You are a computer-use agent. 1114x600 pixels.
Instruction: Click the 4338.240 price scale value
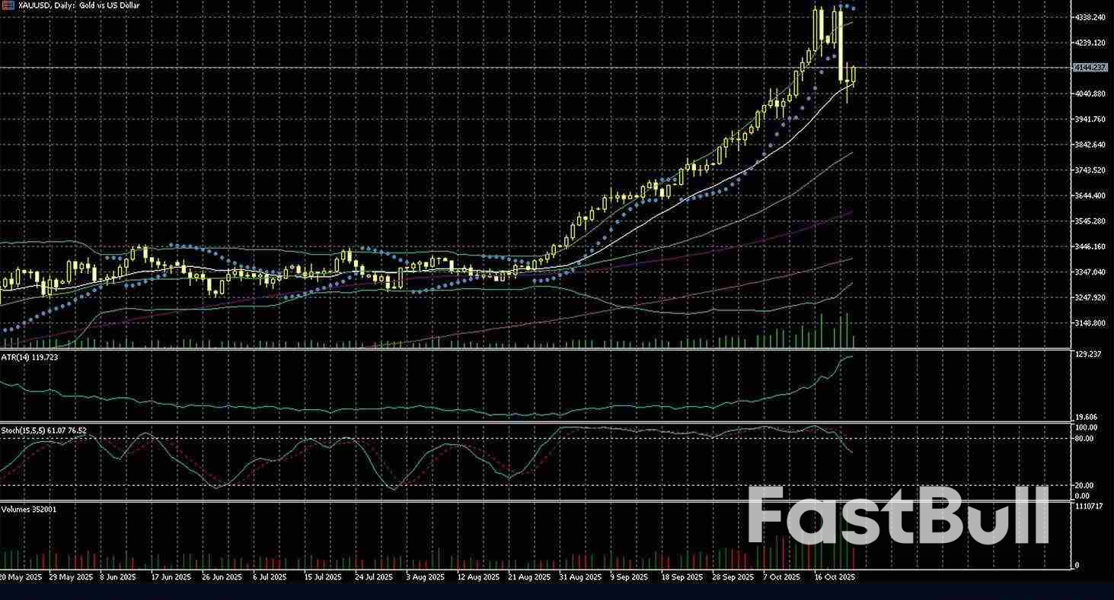[x=1092, y=17]
